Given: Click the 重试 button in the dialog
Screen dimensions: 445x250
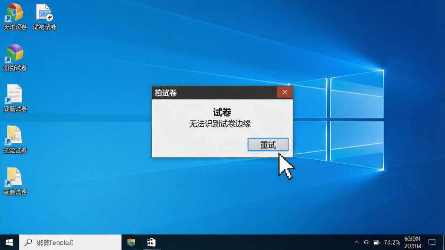Looking at the screenshot, I should point(268,145).
